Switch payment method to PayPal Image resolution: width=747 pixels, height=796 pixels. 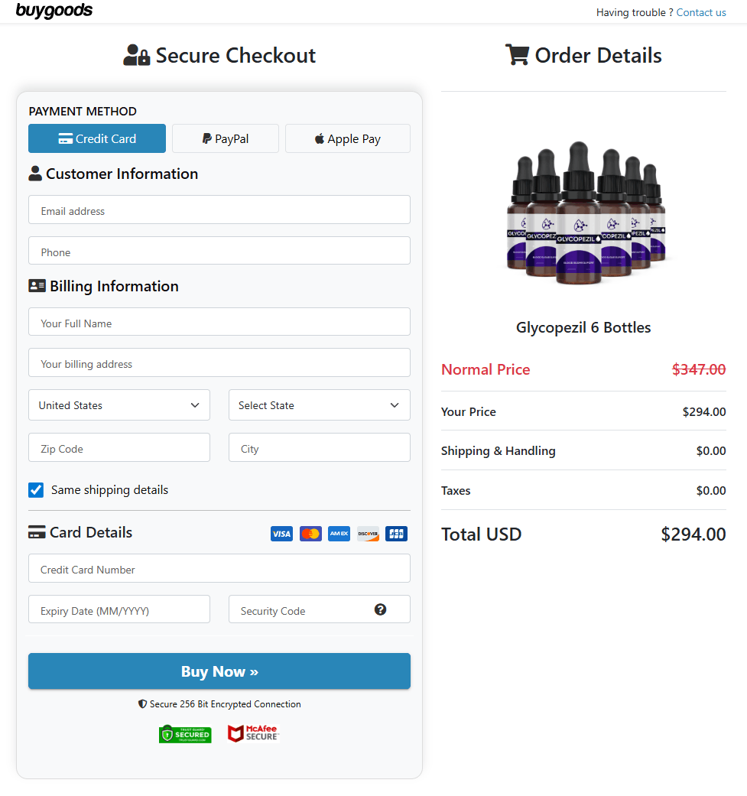coord(225,138)
